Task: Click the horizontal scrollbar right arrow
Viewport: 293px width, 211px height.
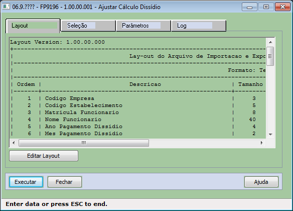Action: (x=261, y=143)
